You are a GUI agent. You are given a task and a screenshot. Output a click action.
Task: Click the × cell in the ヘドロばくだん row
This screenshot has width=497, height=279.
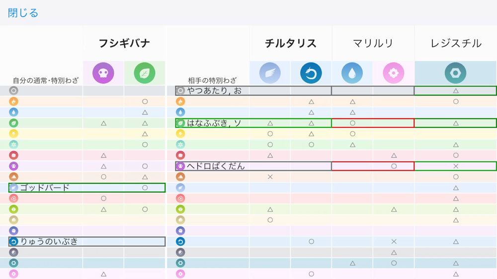[x=456, y=167]
